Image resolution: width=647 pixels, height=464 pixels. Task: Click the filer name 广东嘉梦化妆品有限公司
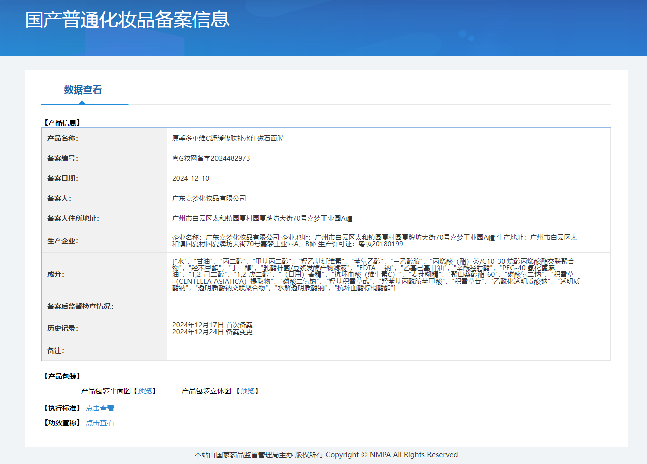click(209, 198)
